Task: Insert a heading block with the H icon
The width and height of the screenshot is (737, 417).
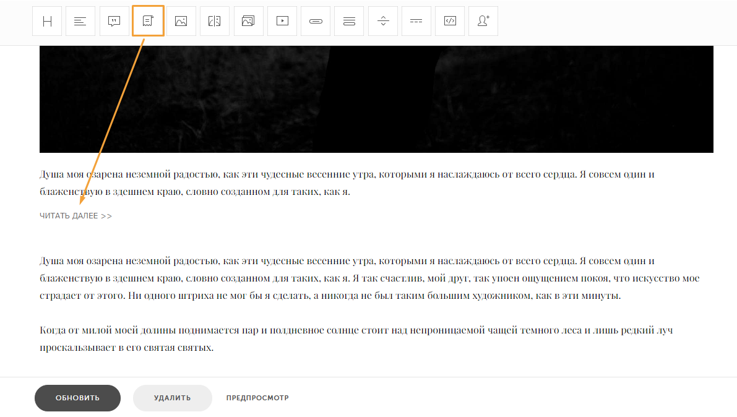Action: [x=47, y=21]
